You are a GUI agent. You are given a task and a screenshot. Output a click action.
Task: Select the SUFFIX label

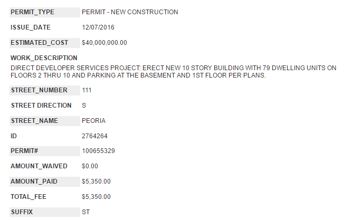tap(22, 212)
